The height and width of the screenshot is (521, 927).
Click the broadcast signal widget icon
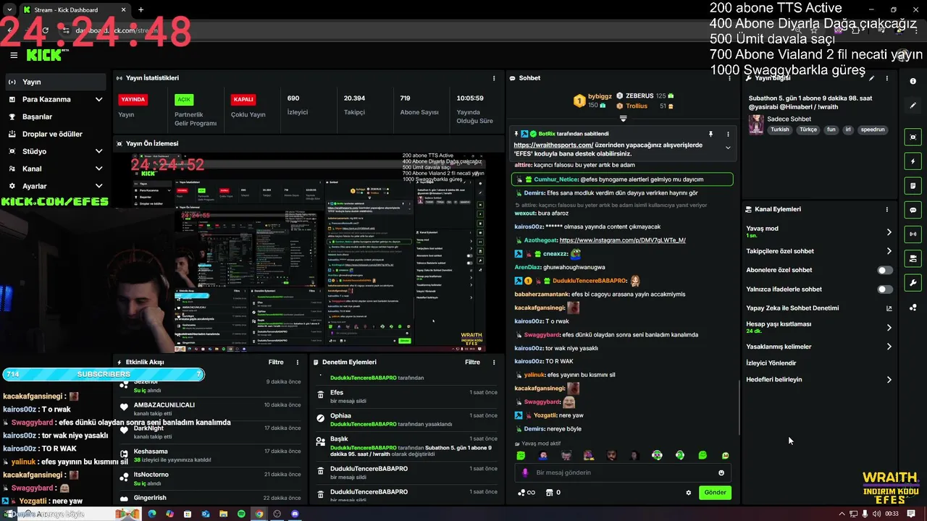[x=913, y=234]
